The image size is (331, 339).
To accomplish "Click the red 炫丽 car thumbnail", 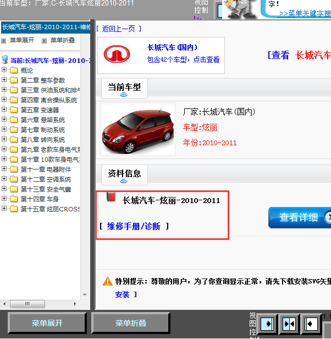I will coord(138,130).
